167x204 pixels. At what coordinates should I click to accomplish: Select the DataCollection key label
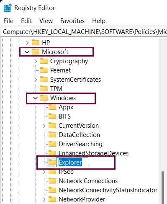[x=79, y=135]
